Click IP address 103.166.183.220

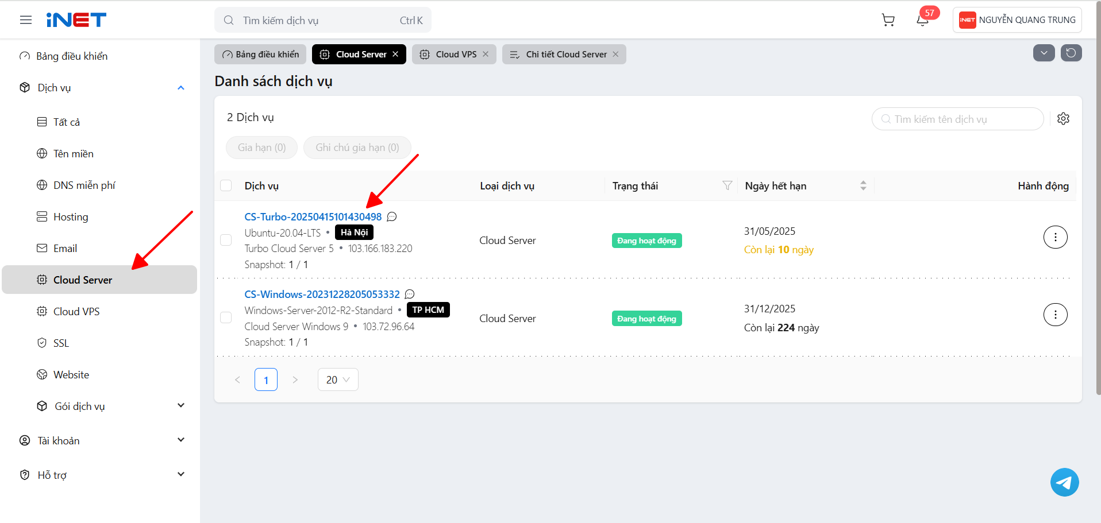(380, 248)
